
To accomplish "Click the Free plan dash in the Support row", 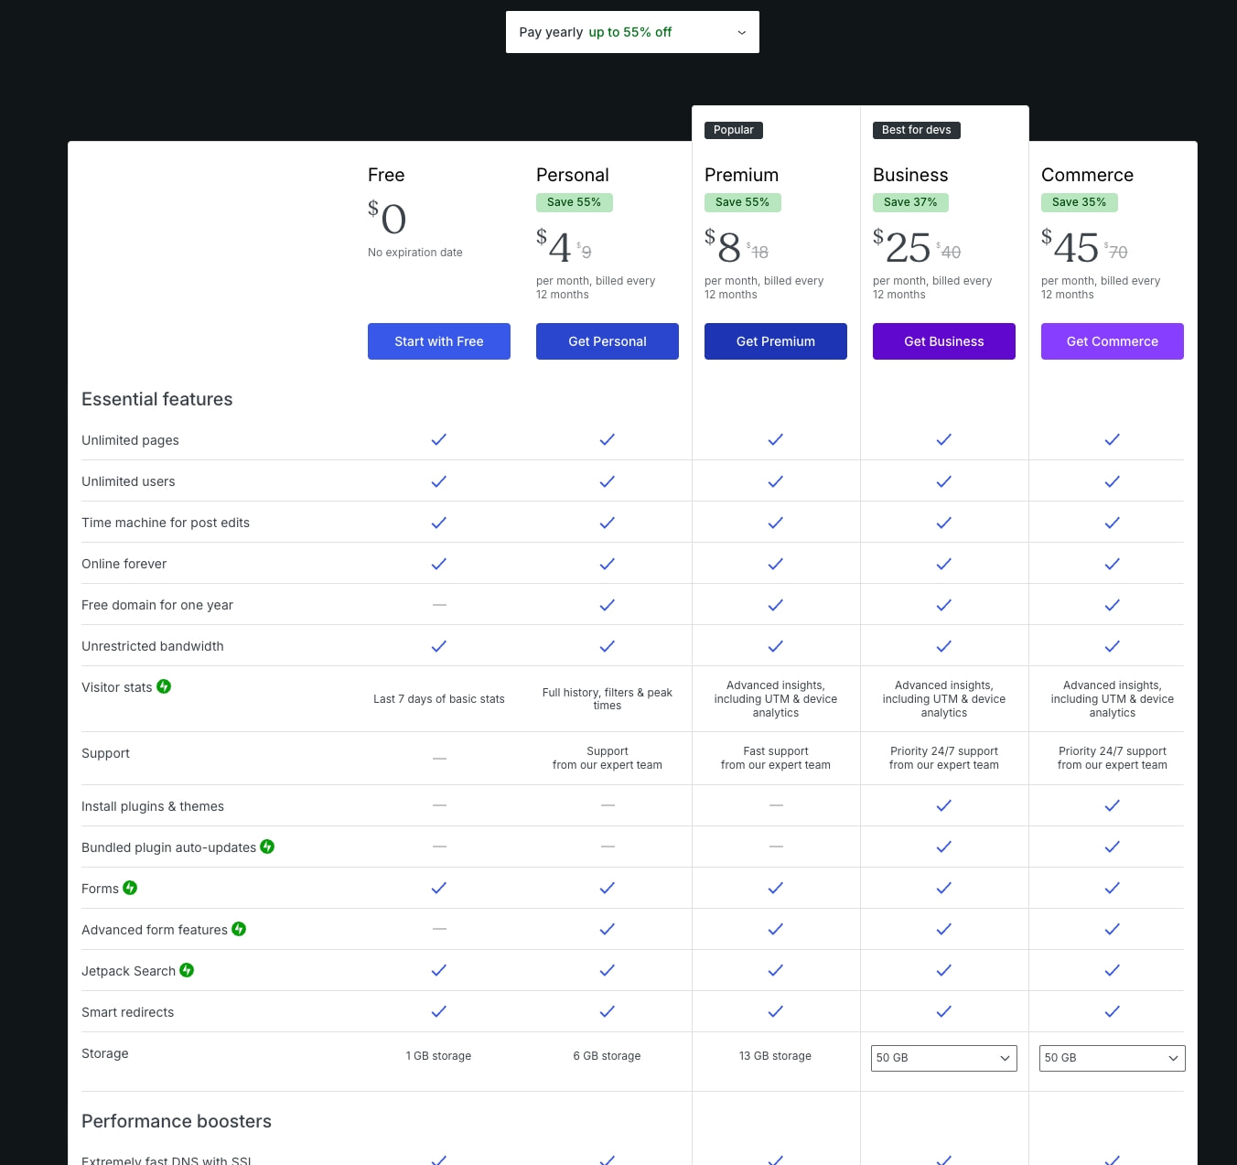I will 439,759.
